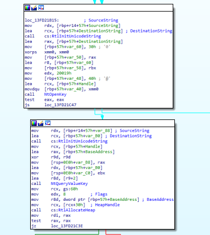
Task: Select the mov rcx, [rbp+57h+Handle] line
Action: 67,146
